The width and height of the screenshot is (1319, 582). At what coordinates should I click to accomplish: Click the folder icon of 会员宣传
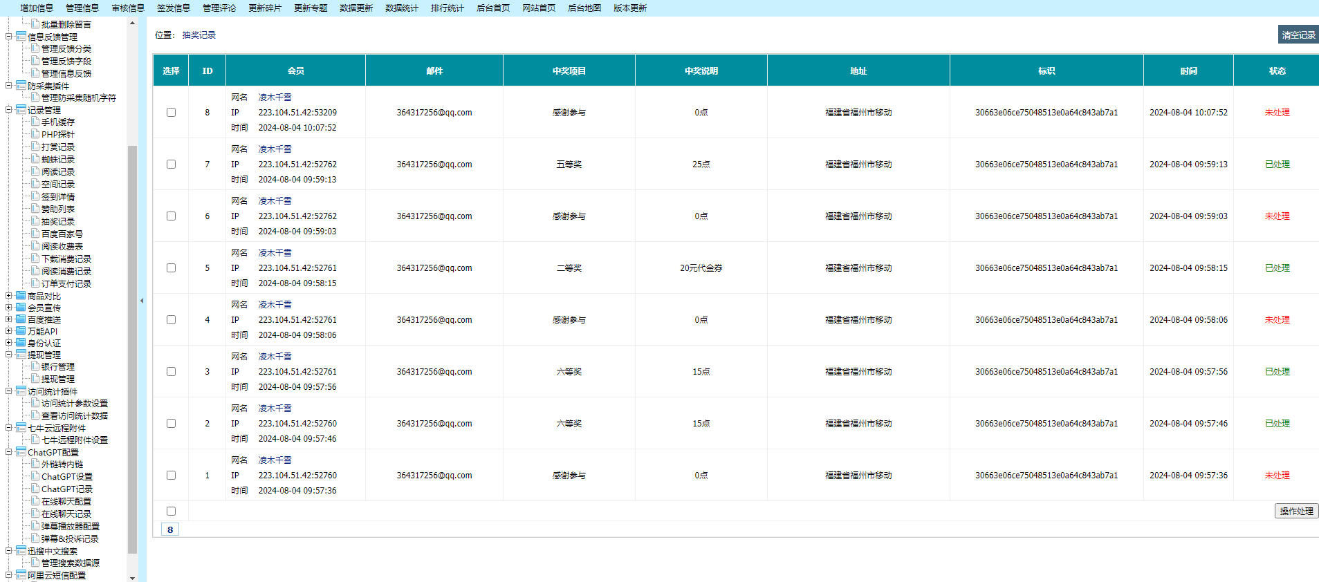21,308
